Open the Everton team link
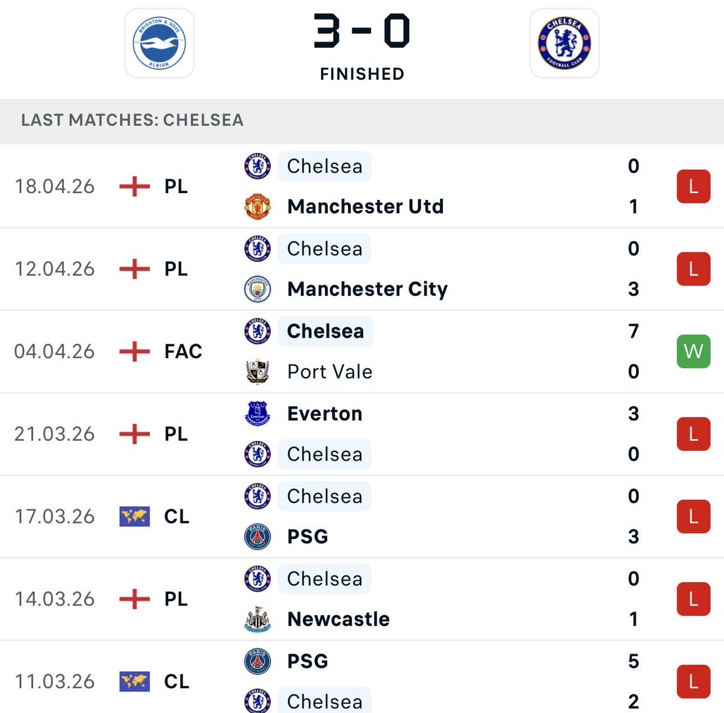 (325, 414)
